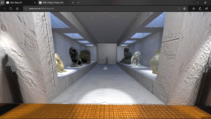Image resolution: width=211 pixels, height=119 pixels.
Task: Close the Bảo tàng 3D tab
Action: pos(35,3)
